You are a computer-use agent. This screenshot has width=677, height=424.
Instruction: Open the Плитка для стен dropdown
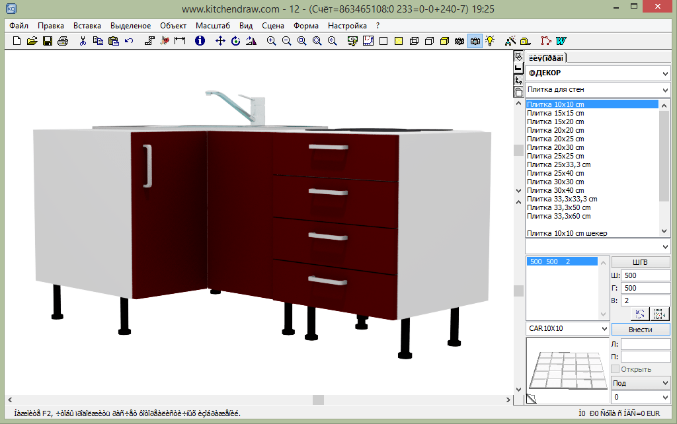click(664, 90)
